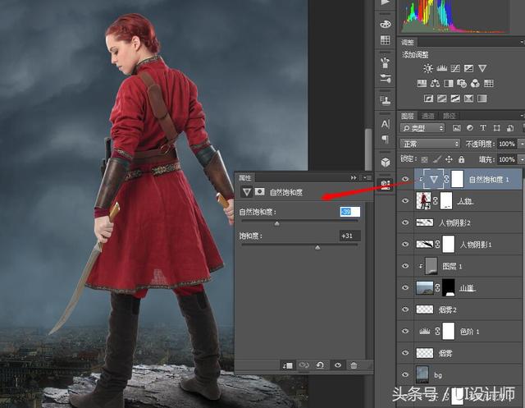This screenshot has width=525, height=408.
Task: Select the 调整 panel tab
Action: pos(408,42)
